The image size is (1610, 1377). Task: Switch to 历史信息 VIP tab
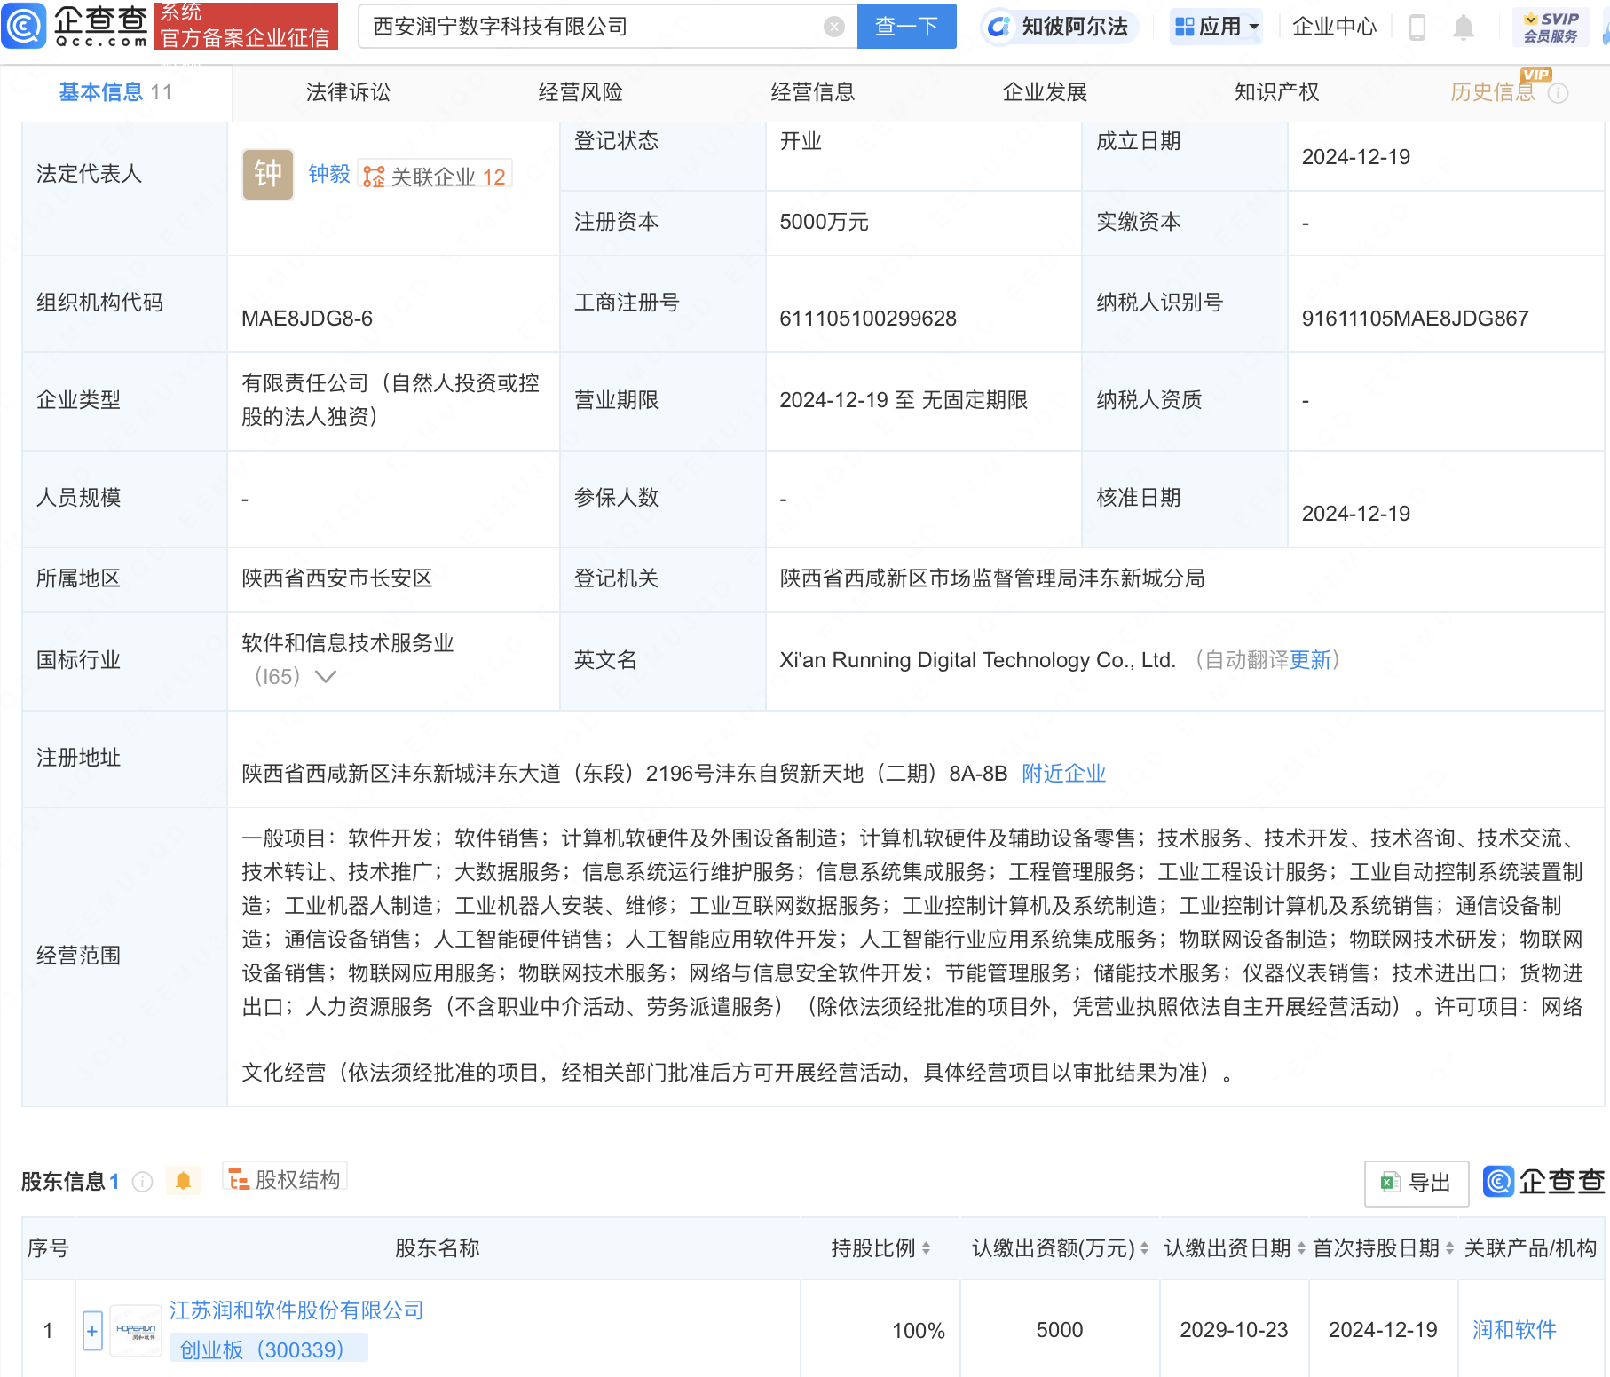(1493, 92)
